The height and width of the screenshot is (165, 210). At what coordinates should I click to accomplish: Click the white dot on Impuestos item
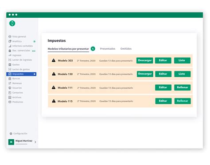coord(35,74)
